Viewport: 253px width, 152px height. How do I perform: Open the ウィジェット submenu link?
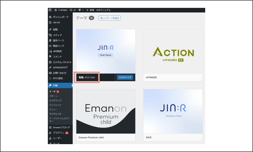[x=55, y=105]
